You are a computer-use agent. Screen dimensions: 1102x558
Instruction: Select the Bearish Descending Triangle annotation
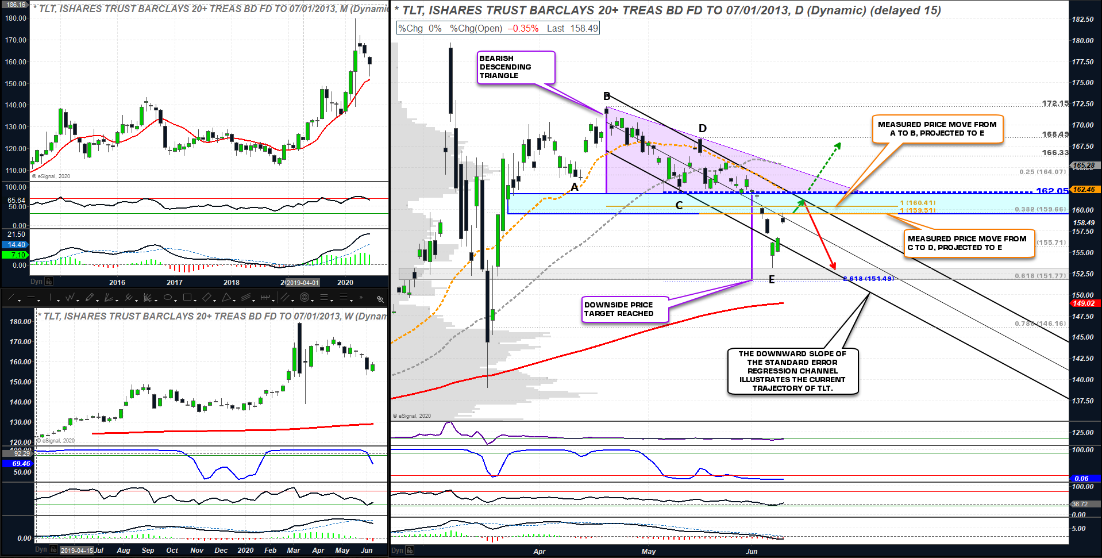(x=516, y=67)
